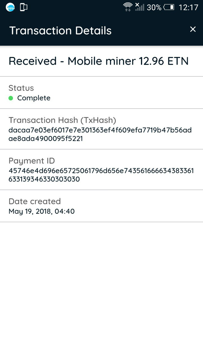This screenshot has width=203, height=361.
Task: Tap the Received - Mobile miner heading
Action: point(98,61)
